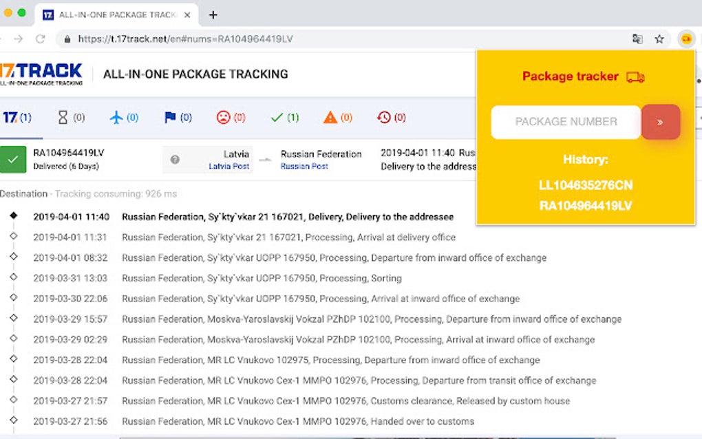Click the translate page icon

637,39
